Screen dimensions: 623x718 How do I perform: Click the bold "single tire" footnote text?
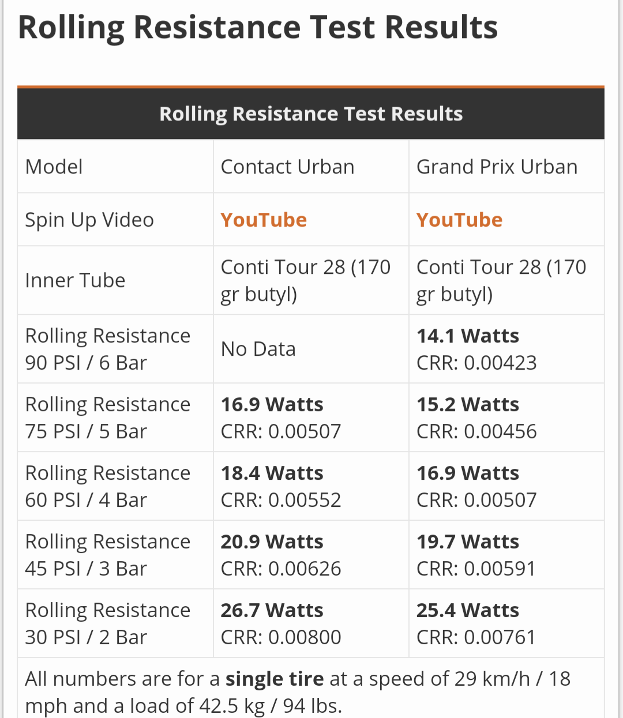(x=275, y=679)
